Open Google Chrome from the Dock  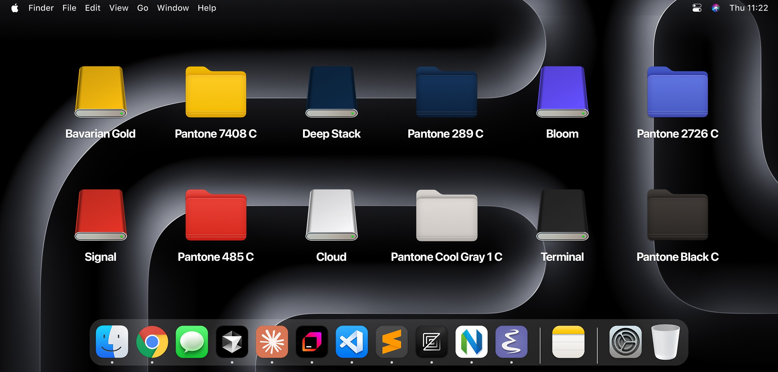[x=152, y=342]
